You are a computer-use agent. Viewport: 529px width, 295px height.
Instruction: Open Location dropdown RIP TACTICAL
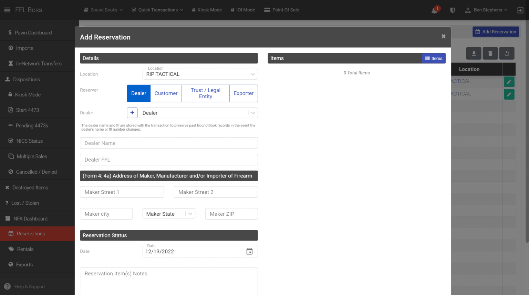pyautogui.click(x=200, y=74)
